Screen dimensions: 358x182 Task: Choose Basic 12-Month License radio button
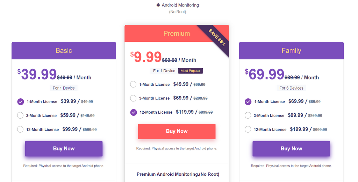(20, 129)
